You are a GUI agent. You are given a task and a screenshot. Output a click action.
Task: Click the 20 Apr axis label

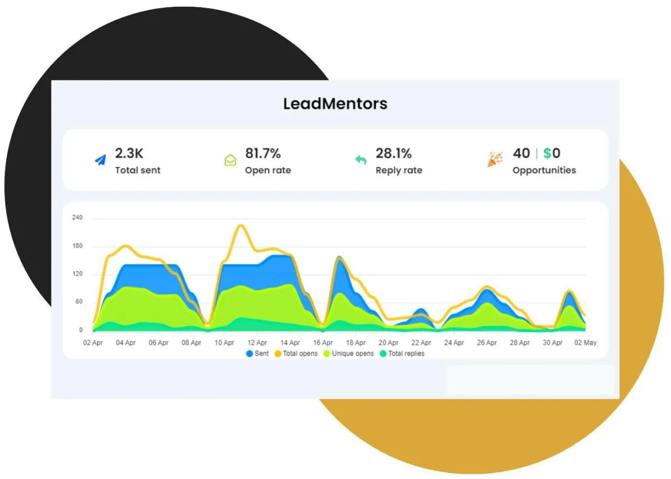389,343
